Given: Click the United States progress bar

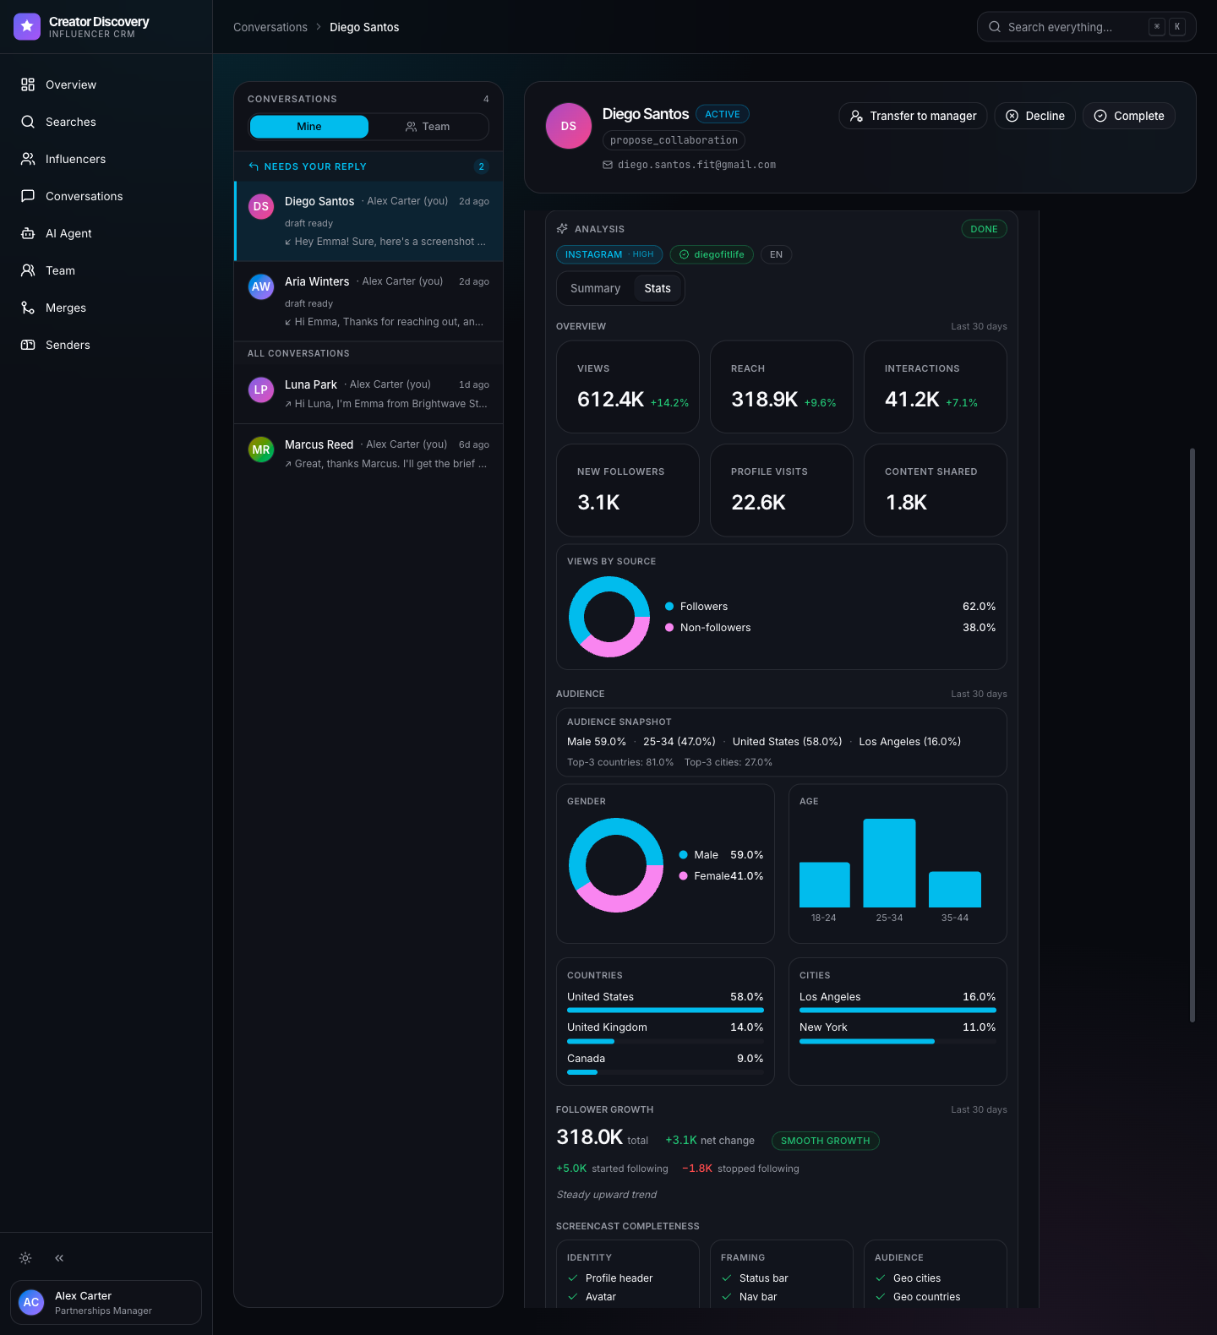Looking at the screenshot, I should pos(665,1010).
